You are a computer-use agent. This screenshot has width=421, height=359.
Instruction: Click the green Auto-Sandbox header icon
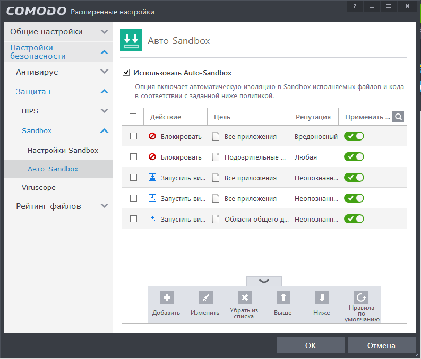[131, 40]
